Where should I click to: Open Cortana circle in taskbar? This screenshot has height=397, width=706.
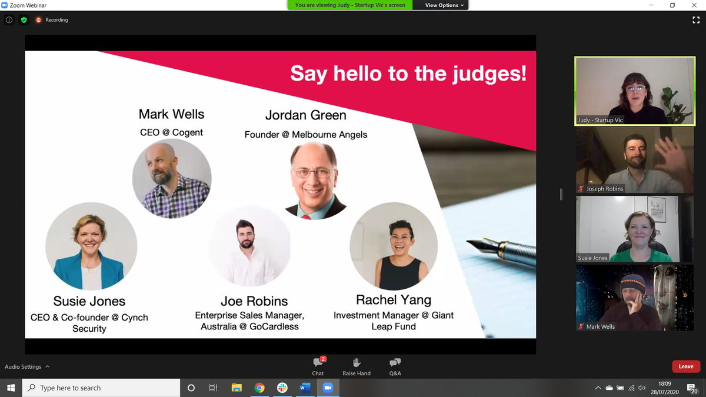(x=191, y=388)
